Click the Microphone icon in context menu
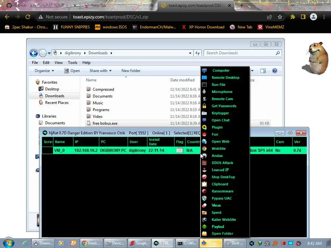 pyautogui.click(x=204, y=92)
